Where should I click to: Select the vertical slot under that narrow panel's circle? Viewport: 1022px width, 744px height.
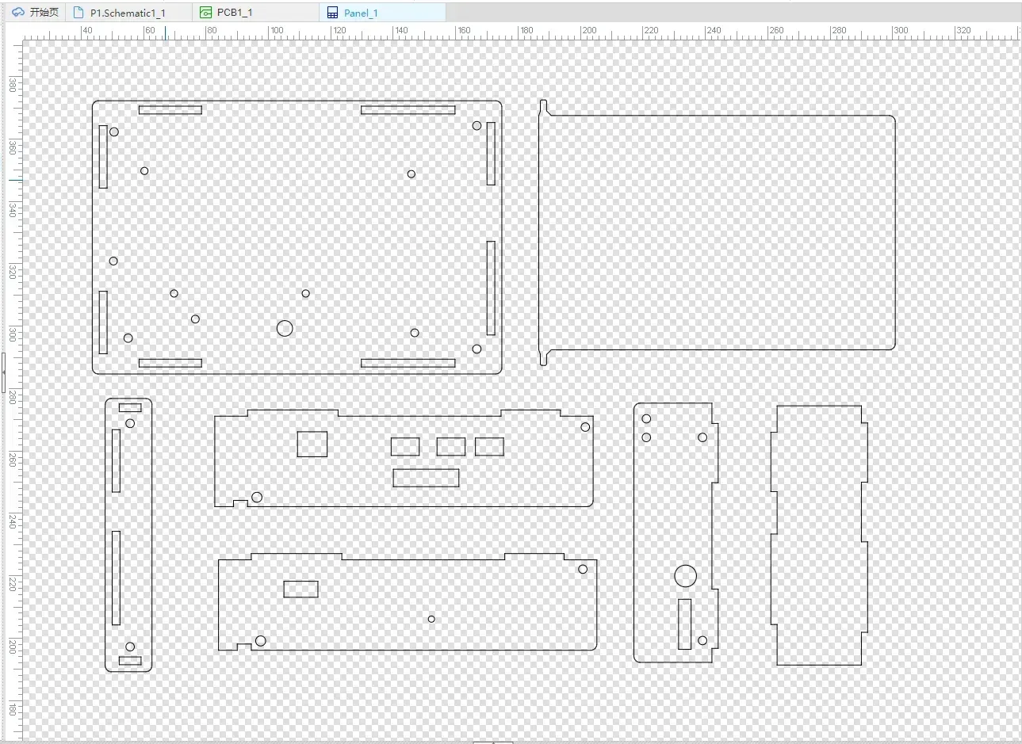(x=684, y=624)
